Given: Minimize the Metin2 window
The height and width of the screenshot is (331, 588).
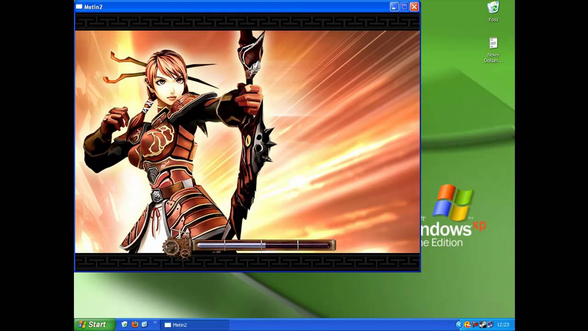Looking at the screenshot, I should [x=394, y=7].
